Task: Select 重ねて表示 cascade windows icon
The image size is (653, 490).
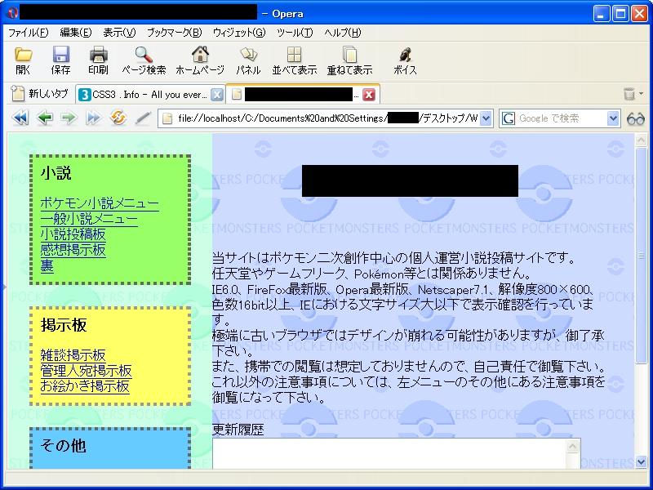Action: point(349,55)
